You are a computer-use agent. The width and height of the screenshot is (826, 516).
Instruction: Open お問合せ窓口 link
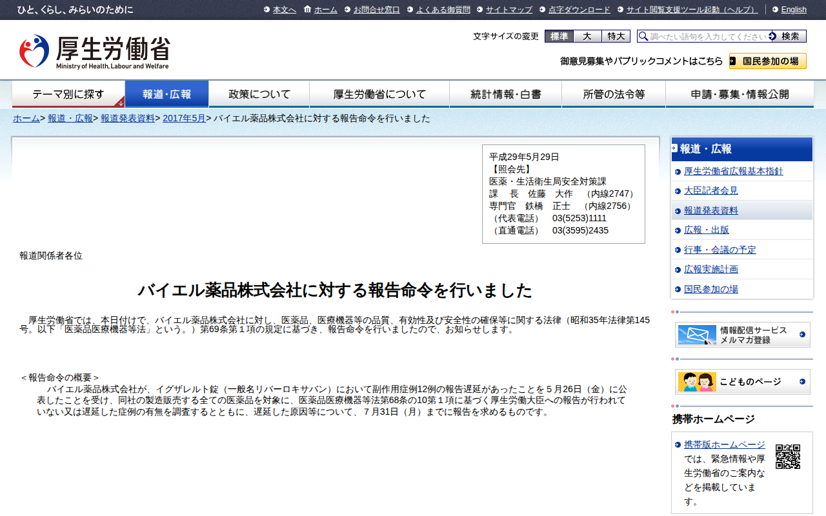pos(377,10)
